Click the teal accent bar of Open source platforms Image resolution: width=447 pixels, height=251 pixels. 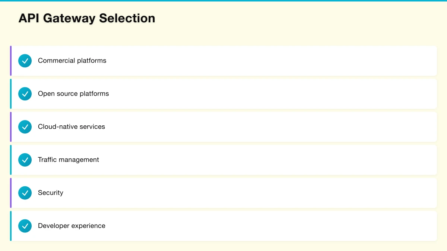coord(11,94)
